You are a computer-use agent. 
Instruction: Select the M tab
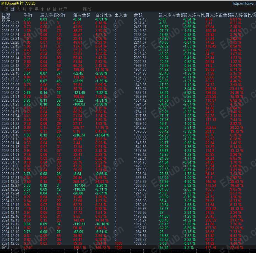[48, 9]
